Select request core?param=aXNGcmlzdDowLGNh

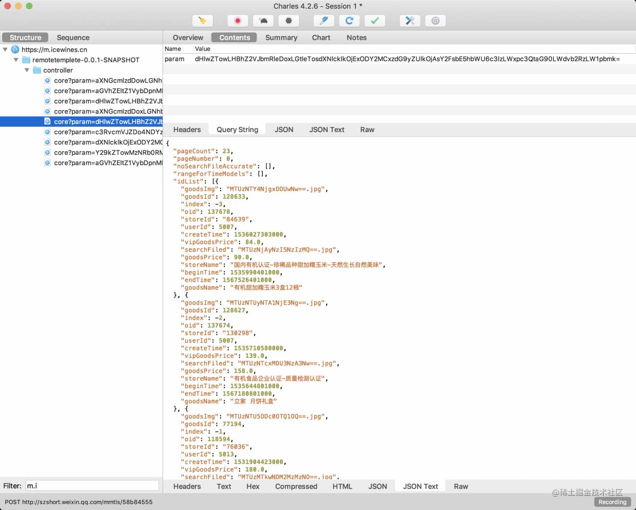click(x=108, y=80)
